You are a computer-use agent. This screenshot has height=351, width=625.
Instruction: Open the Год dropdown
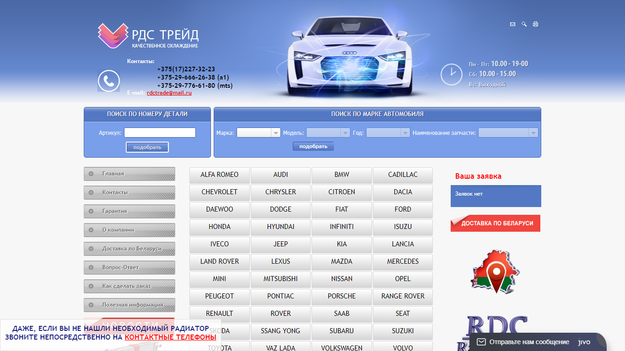388,133
